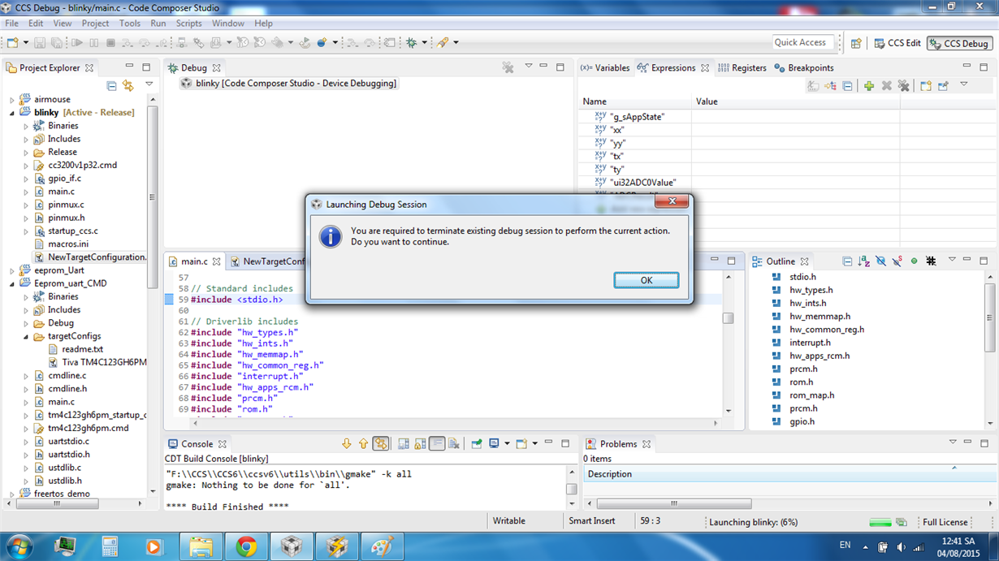The width and height of the screenshot is (999, 561).
Task: Toggle the Link with Editor icon in Outline
Action: coord(914,260)
